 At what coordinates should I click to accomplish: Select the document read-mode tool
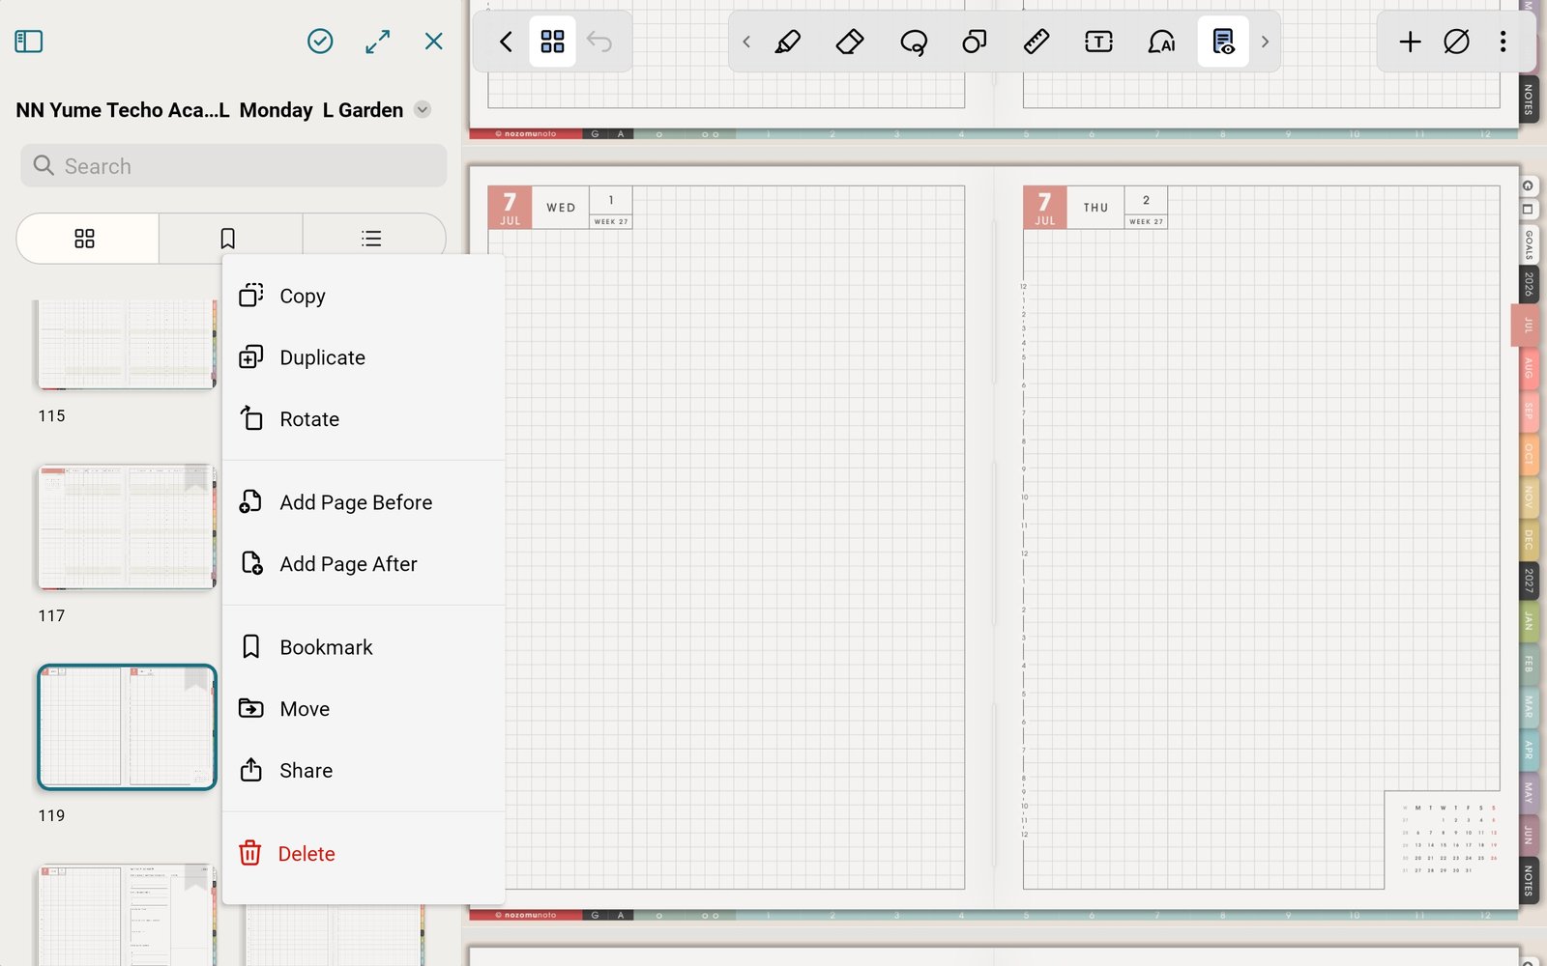1223,42
